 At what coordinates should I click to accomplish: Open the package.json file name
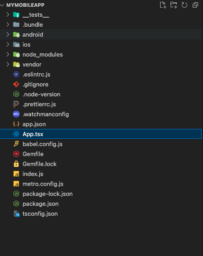[x=41, y=204]
